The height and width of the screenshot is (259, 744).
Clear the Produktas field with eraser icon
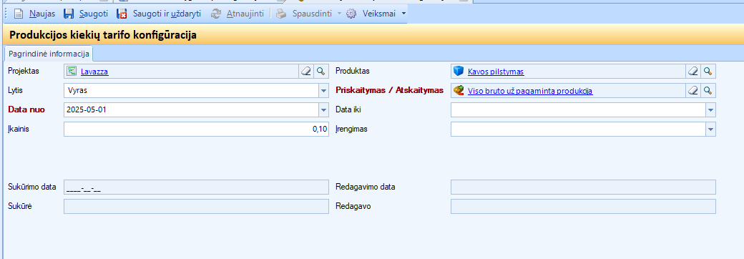point(693,71)
